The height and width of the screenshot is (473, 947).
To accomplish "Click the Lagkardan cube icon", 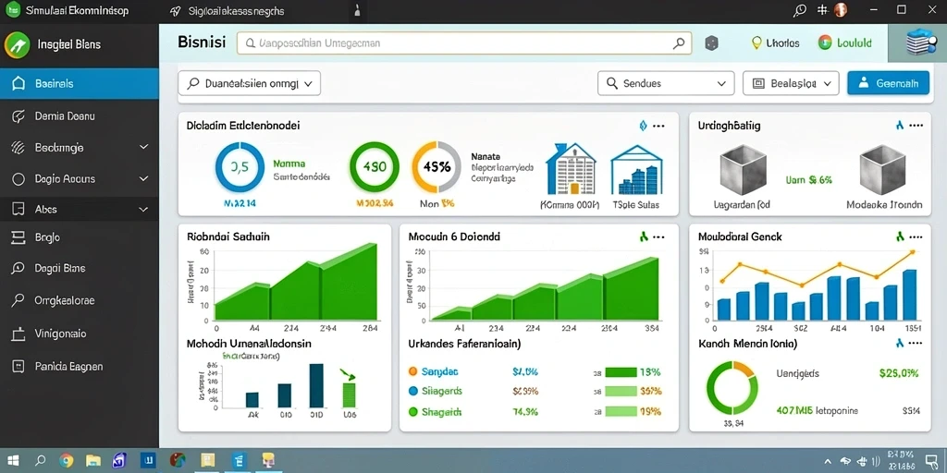I will click(x=743, y=169).
